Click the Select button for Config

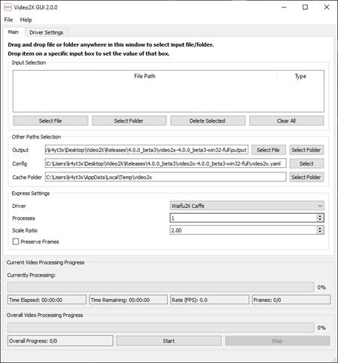tap(306, 163)
